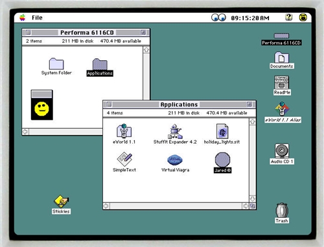
Task: Select the SimpleText application icon
Action: coord(124,159)
